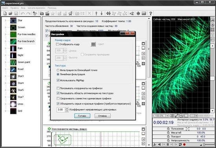Image resolution: width=216 pixels, height=148 pixels.
Task: Select the Fur-tree branch emitter
Action: click(26, 41)
